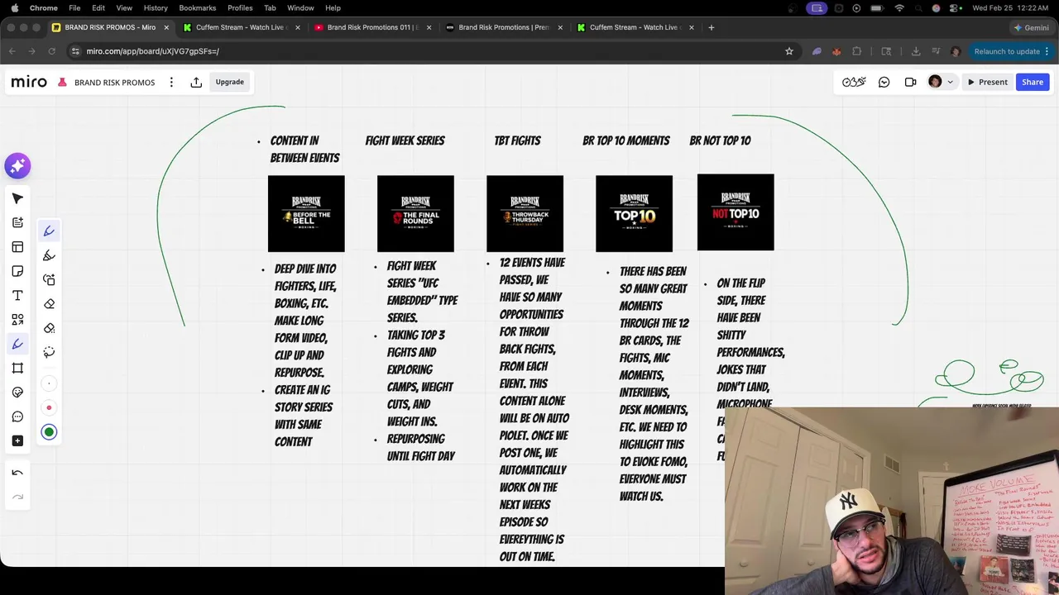Undo the last action
This screenshot has width=1059, height=595.
17,473
